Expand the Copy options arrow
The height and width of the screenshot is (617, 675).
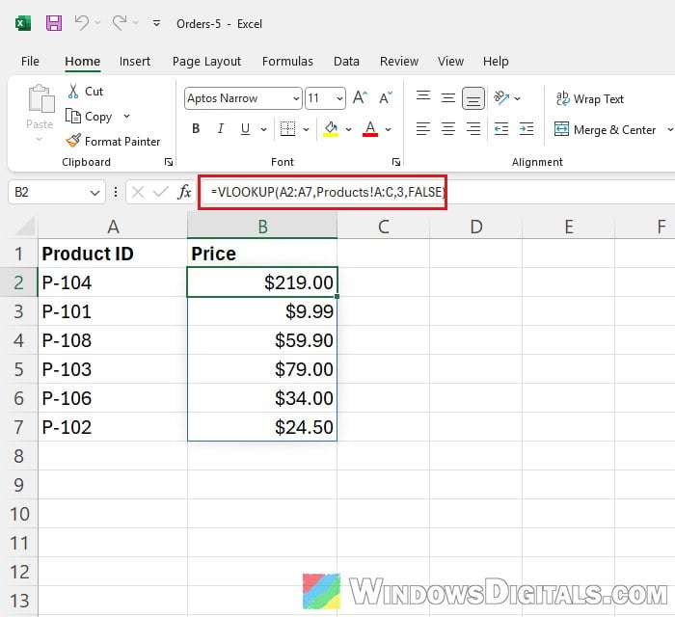tap(126, 117)
